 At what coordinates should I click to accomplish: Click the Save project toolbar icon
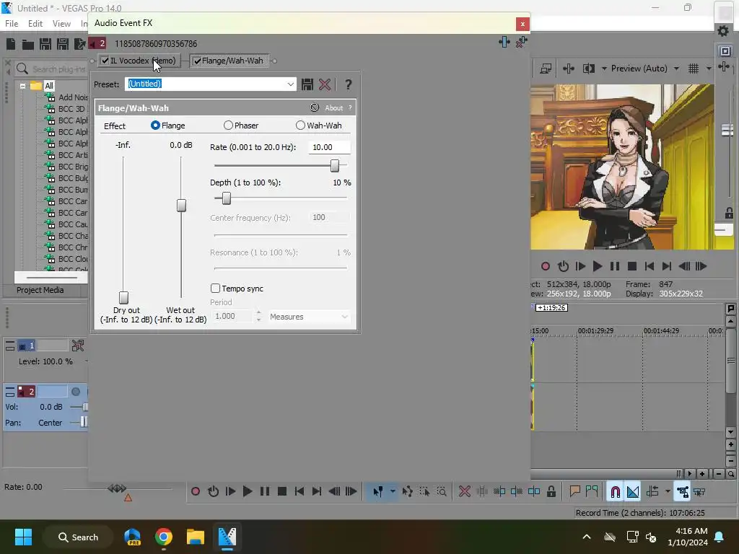coord(45,44)
